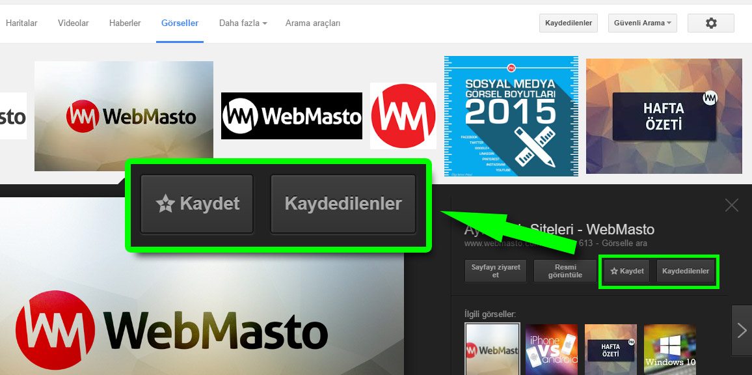
Task: Click the large WebMasto preview image
Action: coord(202,286)
